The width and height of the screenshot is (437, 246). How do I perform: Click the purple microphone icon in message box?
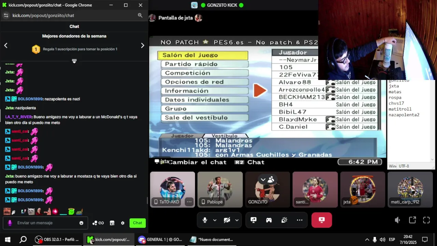(x=10, y=223)
